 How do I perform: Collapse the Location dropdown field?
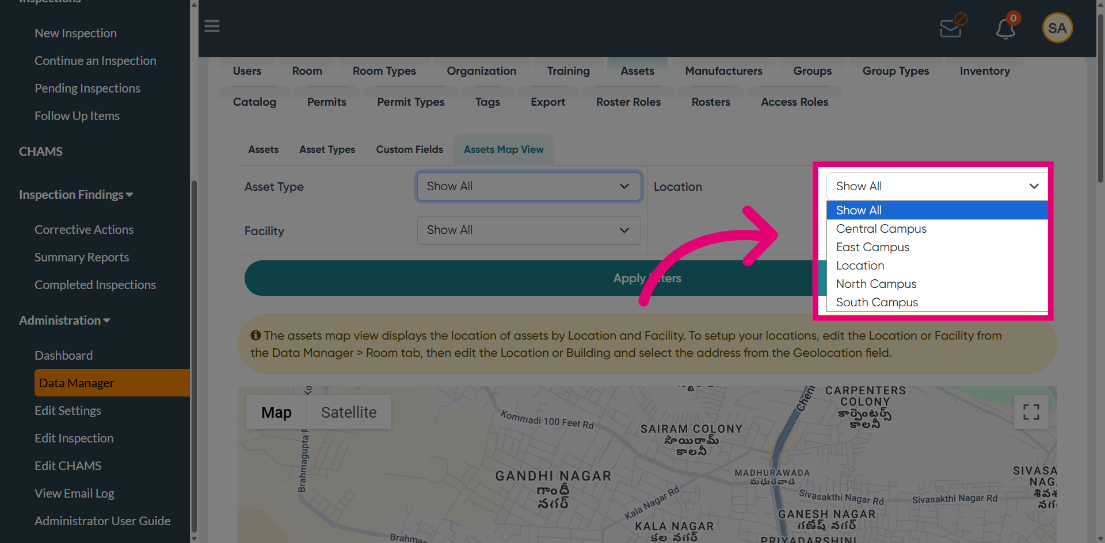tap(937, 186)
